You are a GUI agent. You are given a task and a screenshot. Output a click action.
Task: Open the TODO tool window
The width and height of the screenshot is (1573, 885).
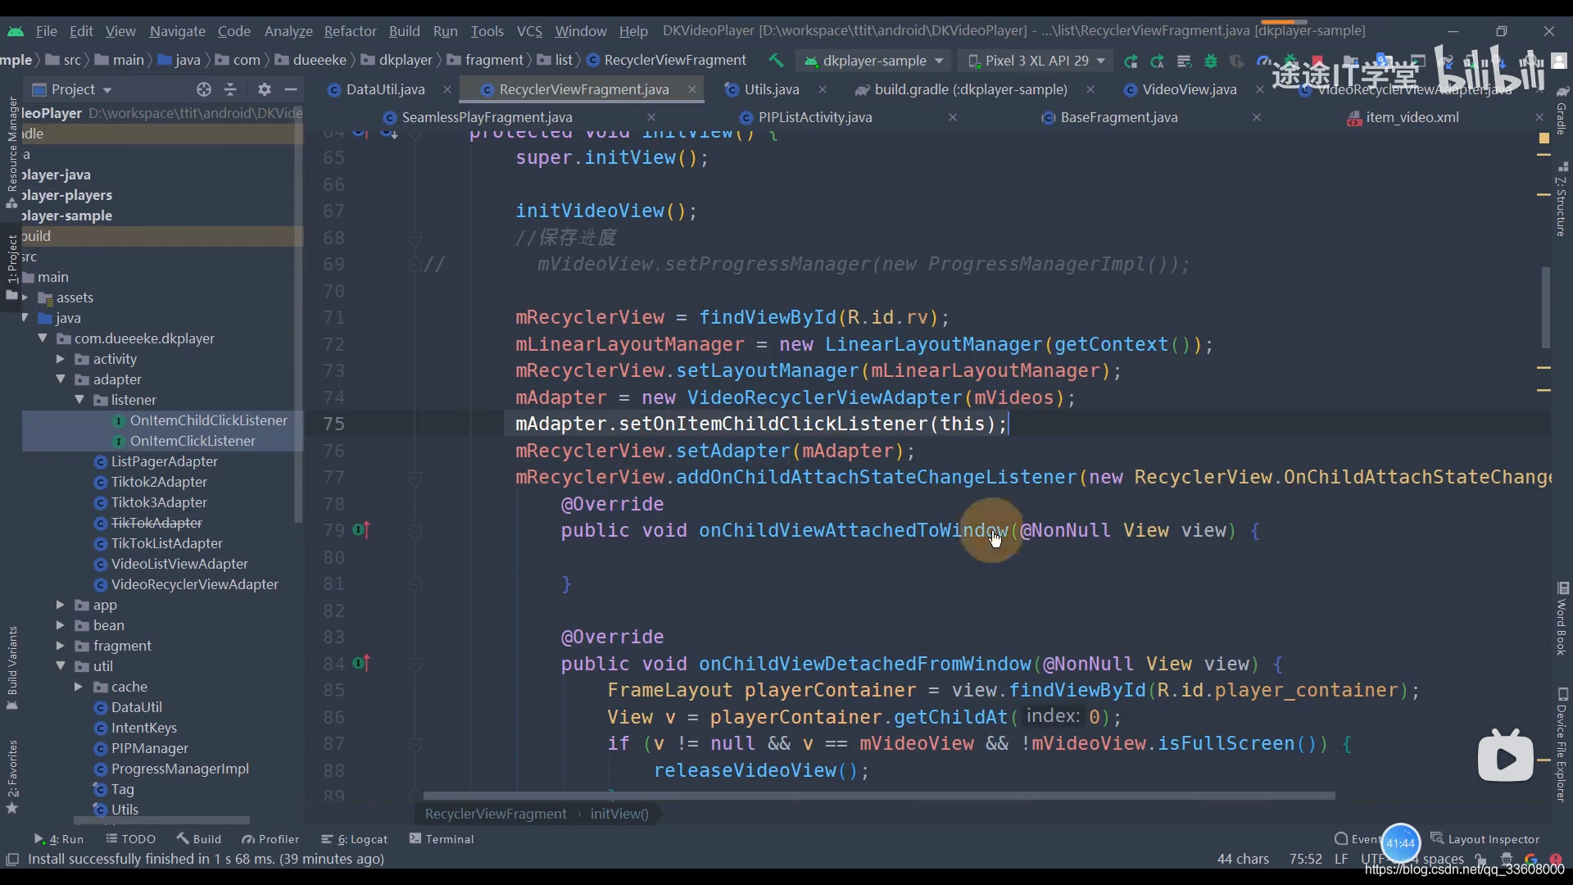(131, 839)
